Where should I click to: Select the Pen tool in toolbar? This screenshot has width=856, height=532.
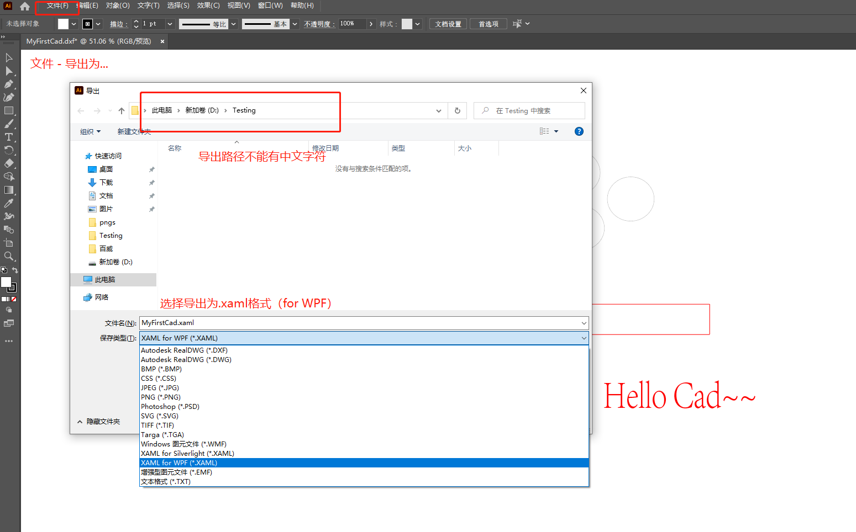click(x=9, y=84)
